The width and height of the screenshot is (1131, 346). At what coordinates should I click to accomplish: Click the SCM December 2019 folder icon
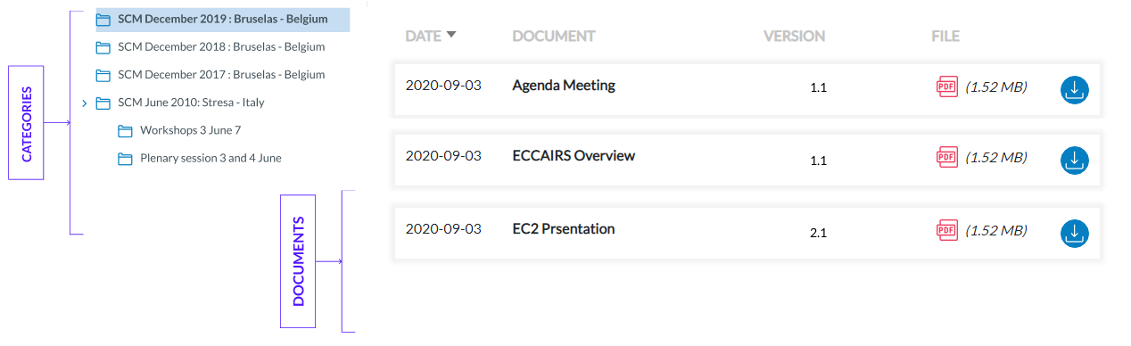point(103,19)
